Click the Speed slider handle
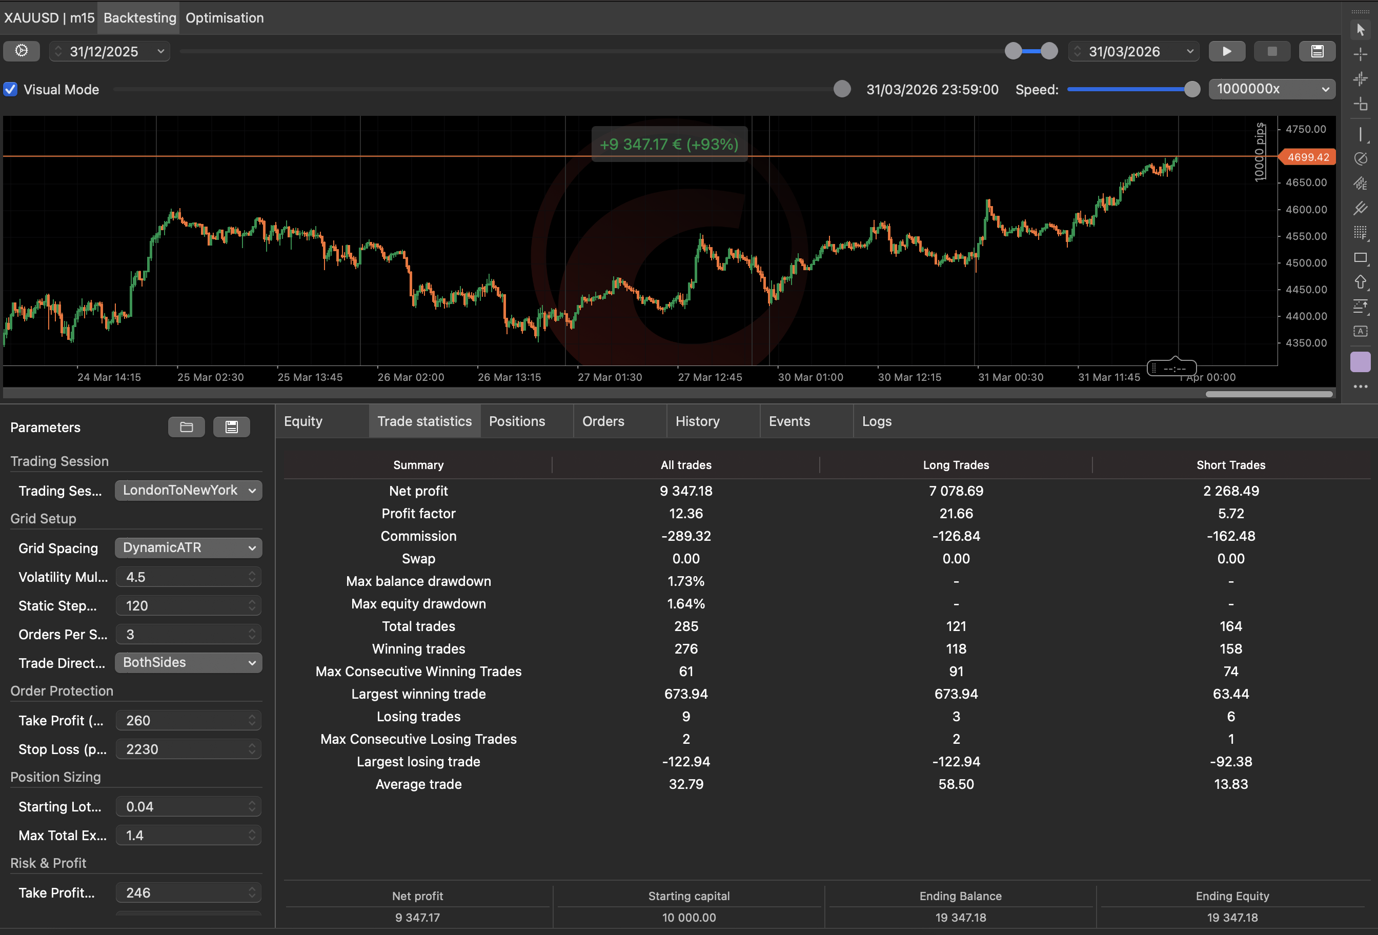 pyautogui.click(x=1192, y=90)
